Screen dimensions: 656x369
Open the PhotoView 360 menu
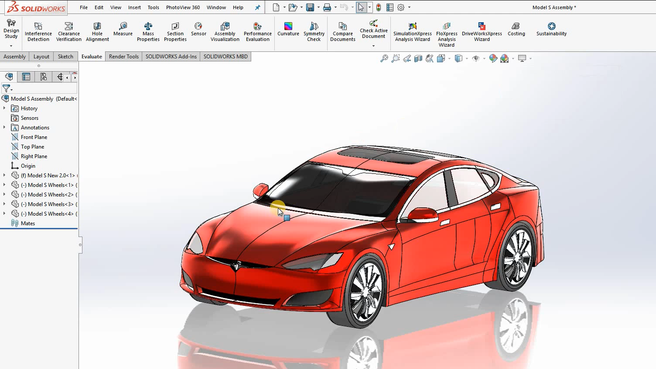pos(182,7)
